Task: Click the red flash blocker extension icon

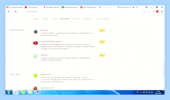Action: tap(35, 43)
